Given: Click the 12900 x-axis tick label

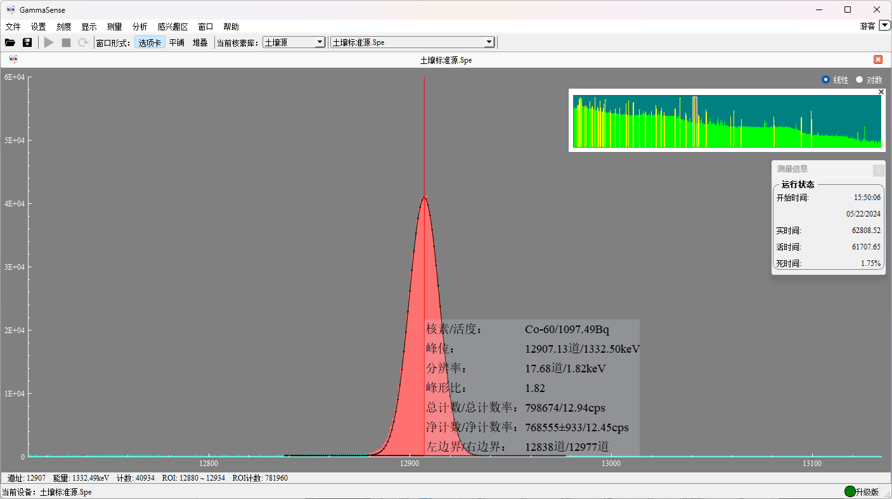Looking at the screenshot, I should click(x=409, y=464).
